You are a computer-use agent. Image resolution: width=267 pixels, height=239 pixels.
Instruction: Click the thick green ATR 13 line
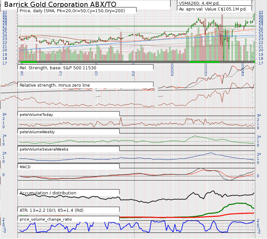237,203
